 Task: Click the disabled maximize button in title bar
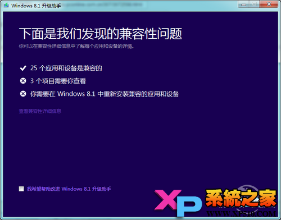coord(254,4)
